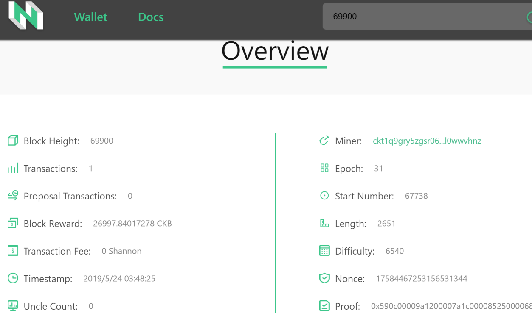Click the Difficulty calculator icon

tap(324, 251)
